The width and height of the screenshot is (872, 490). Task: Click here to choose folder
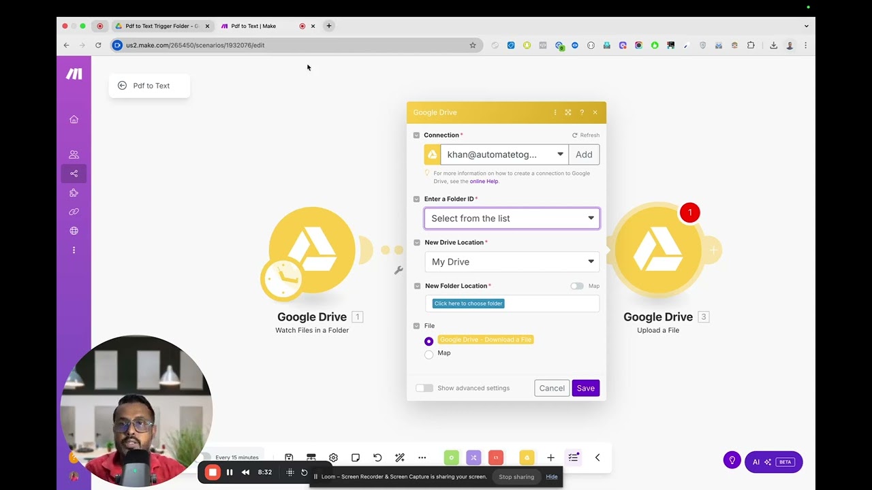(x=469, y=304)
